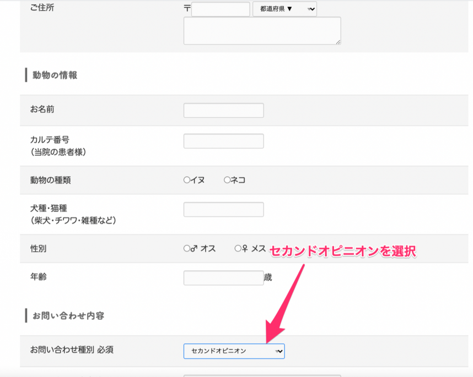Open the お問い合わせ種別 dropdown showing セカンドオピニオン
473x377 pixels.
point(234,351)
